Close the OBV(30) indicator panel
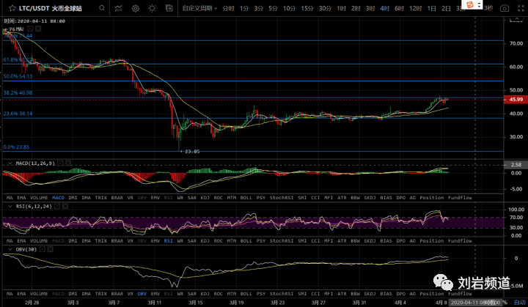Image resolution: width=528 pixels, height=307 pixels. (x=50, y=249)
